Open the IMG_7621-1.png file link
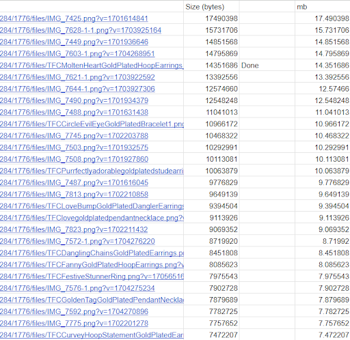Screen dimensions: 350x340 pyautogui.click(x=77, y=77)
